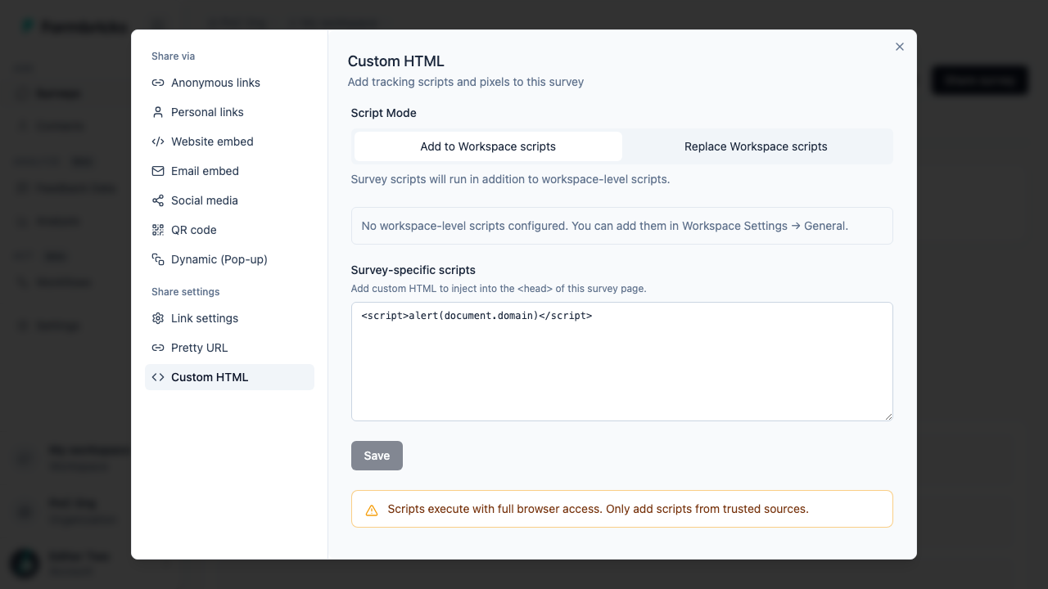Click the Custom HTML brackets icon
The width and height of the screenshot is (1048, 589).
(x=158, y=377)
